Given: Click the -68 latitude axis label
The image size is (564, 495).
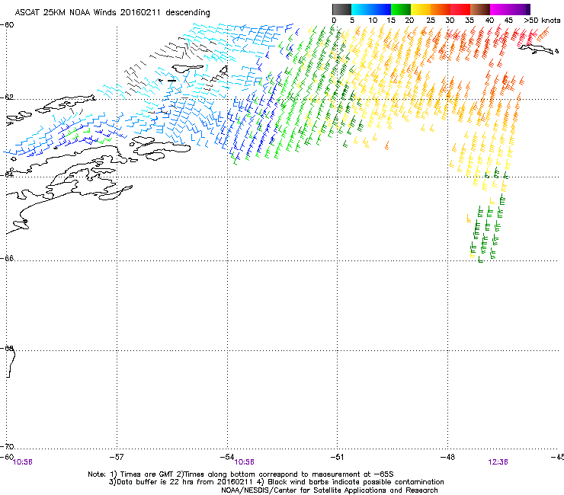Looking at the screenshot, I should pos(8,348).
